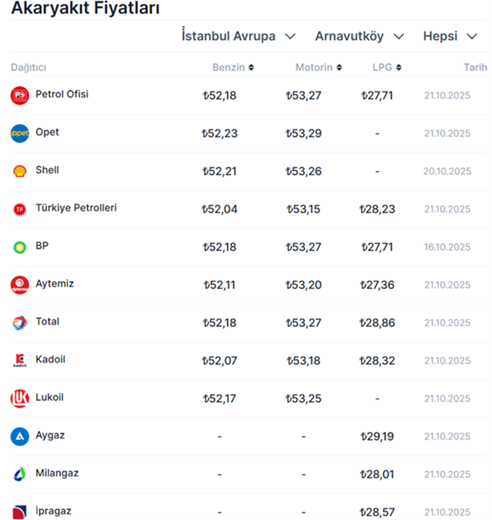The height and width of the screenshot is (520, 492).
Task: Click the Opet brand logo
Action: pyautogui.click(x=20, y=133)
